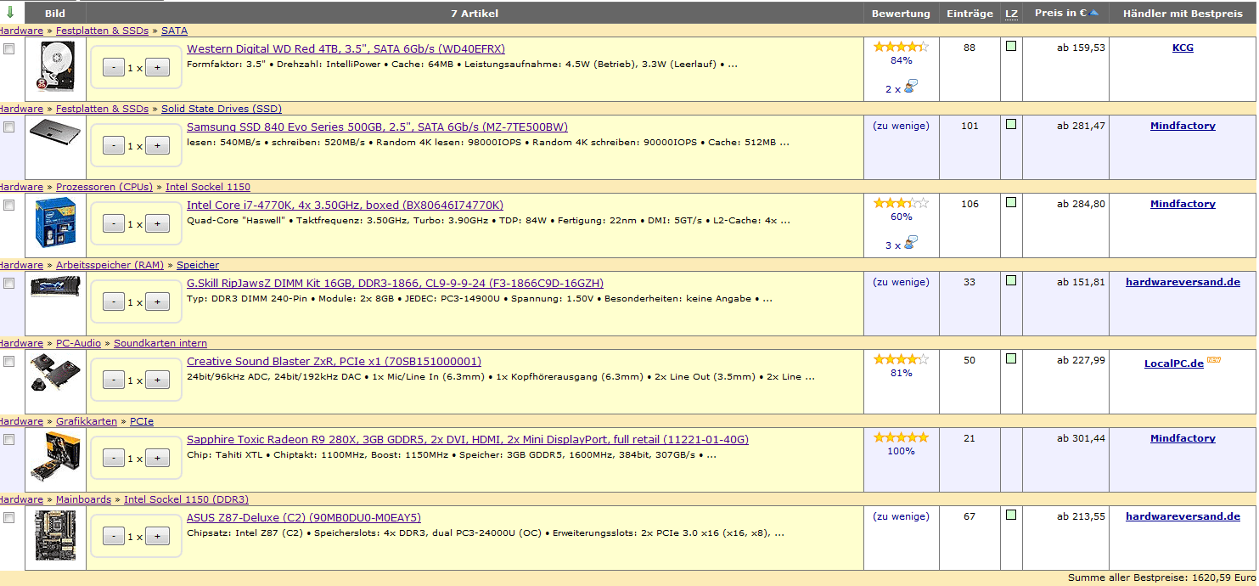Tick the checkbox for G.Skill RipJawsZ kit
This screenshot has height=586, width=1259.
pos(9,284)
